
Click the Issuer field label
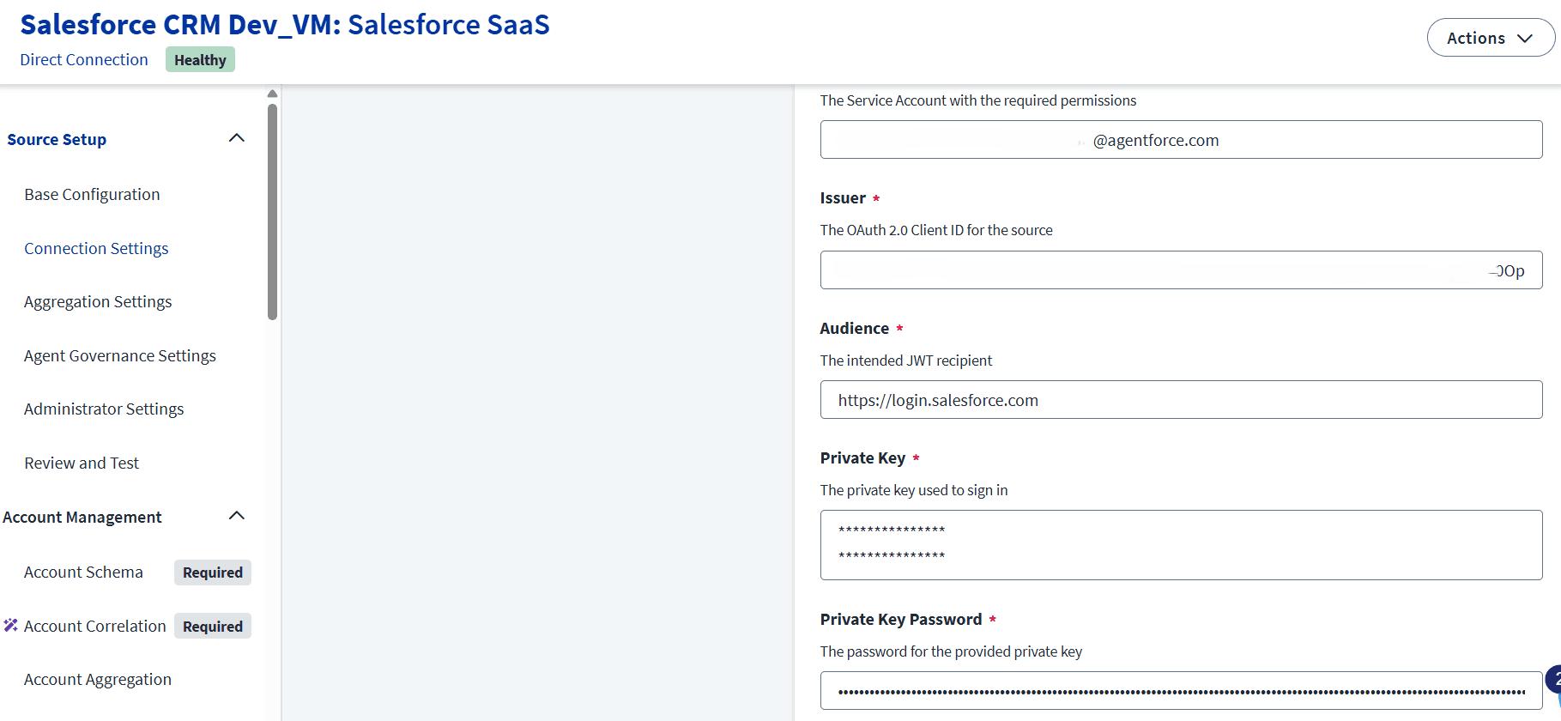point(843,198)
